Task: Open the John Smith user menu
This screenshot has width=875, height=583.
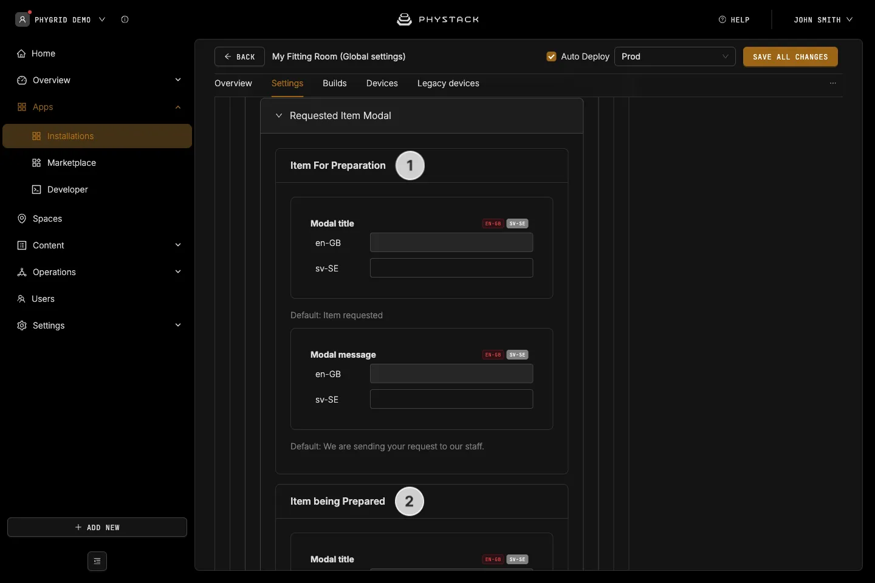Action: tap(823, 19)
